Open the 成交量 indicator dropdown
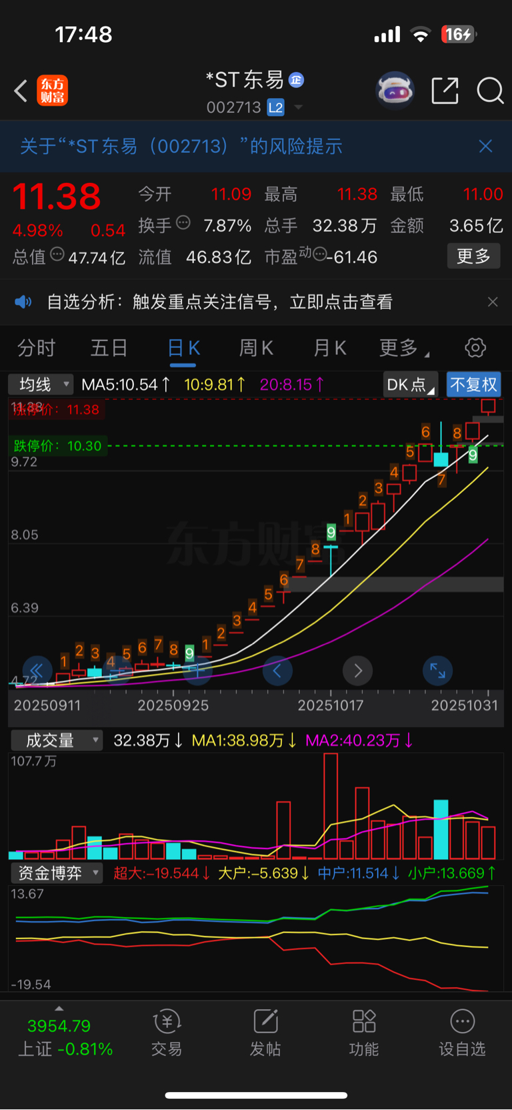This screenshot has width=512, height=1110. pyautogui.click(x=56, y=740)
